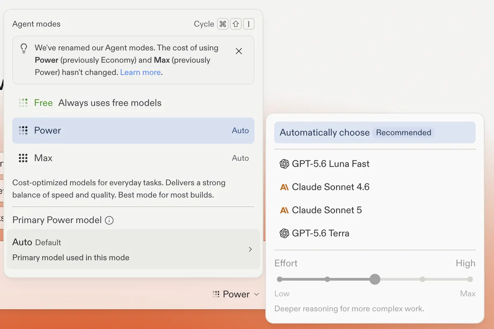Click the OpenAI logo beside Luna Fast
The height and width of the screenshot is (329, 494).
284,164
